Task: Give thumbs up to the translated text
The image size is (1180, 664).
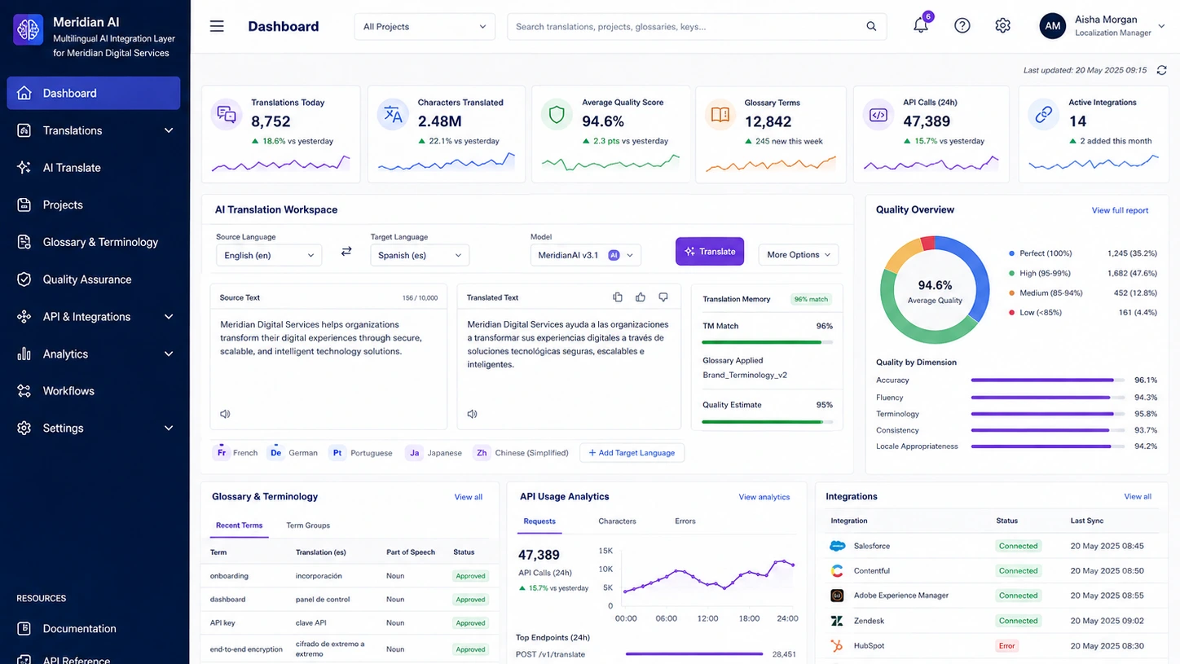Action: point(641,297)
